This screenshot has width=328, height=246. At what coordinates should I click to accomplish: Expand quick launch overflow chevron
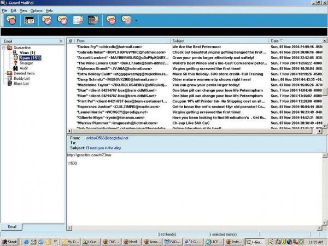pyautogui.click(x=55, y=241)
